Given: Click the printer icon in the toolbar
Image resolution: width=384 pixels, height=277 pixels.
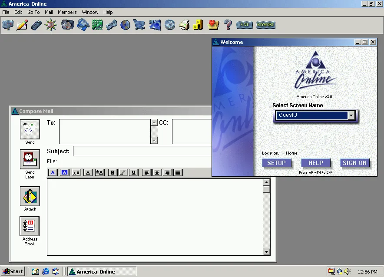Looking at the screenshot, I should [x=184, y=25].
